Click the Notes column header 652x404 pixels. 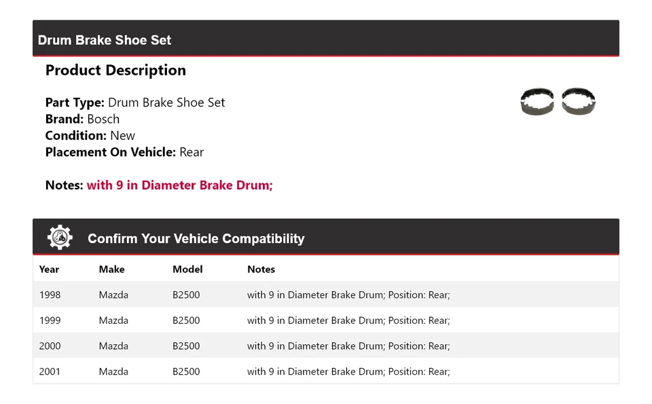point(261,270)
